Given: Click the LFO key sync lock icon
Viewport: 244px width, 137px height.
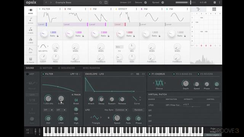Looking at the screenshot, I should pos(108,118).
